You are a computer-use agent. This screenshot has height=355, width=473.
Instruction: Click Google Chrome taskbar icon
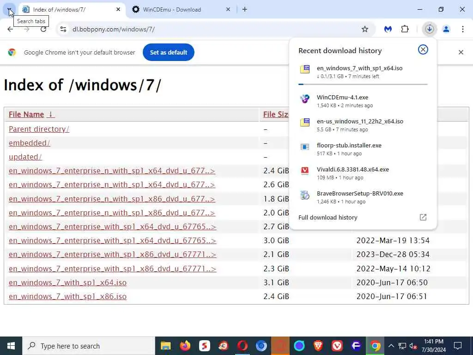(375, 346)
